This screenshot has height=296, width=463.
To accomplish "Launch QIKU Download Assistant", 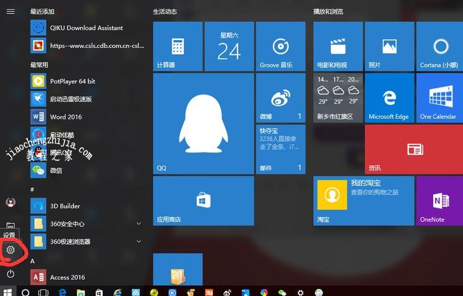I will [x=87, y=28].
